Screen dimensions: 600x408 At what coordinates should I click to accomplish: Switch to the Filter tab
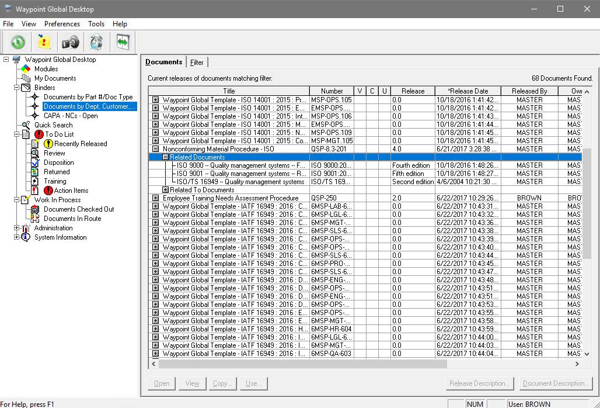pos(197,63)
